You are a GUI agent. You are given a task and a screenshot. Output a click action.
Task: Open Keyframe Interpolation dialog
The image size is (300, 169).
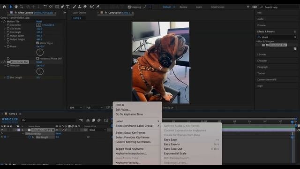click(x=131, y=154)
